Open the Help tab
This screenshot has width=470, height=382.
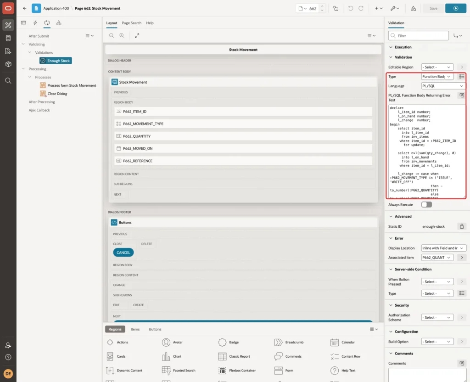[150, 23]
